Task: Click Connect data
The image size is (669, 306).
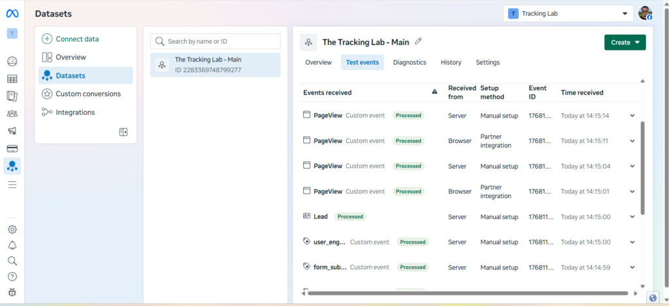Action: [86, 39]
